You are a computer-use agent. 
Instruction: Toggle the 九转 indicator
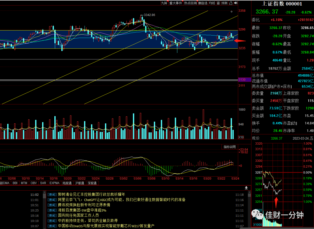(164, 3)
